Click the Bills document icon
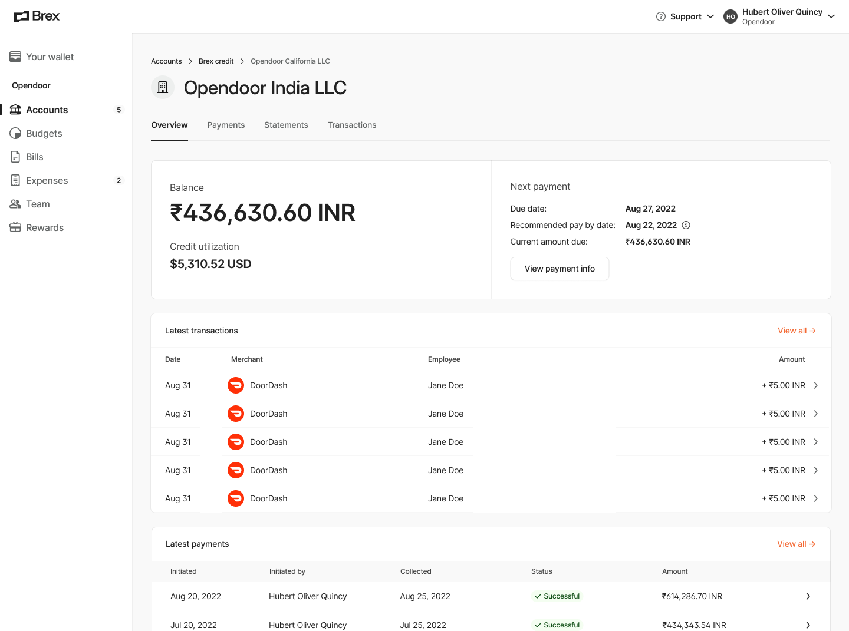 15,157
